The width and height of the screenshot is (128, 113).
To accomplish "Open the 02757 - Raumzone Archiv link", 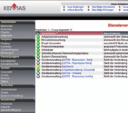I will (77, 76).
